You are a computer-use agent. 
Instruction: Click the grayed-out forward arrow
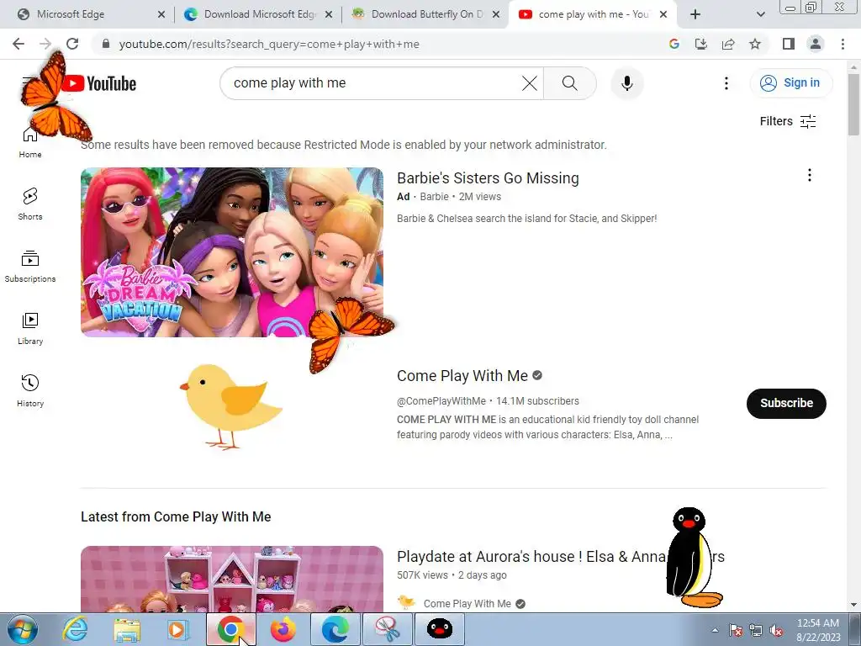(x=45, y=44)
